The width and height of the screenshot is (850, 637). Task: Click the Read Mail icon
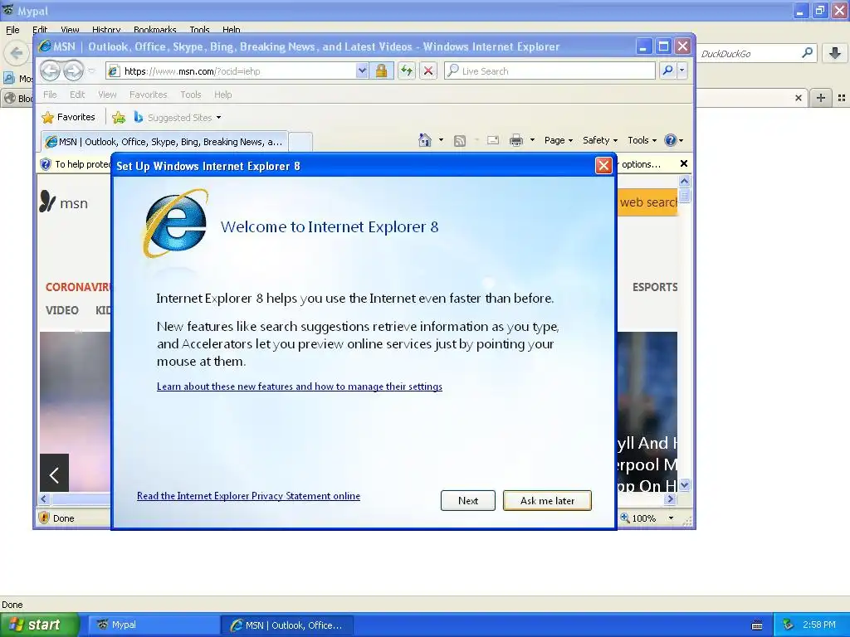click(493, 140)
